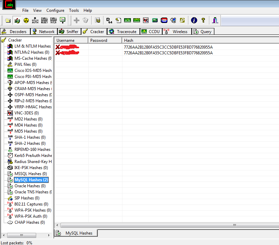The height and width of the screenshot is (245, 279).
Task: Open the Cisco VPN client decoder icon
Action: tap(137, 20)
